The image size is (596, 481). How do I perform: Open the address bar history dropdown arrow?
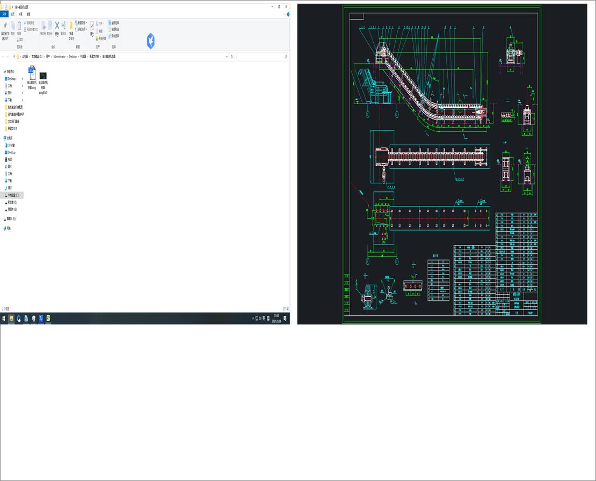[227, 56]
